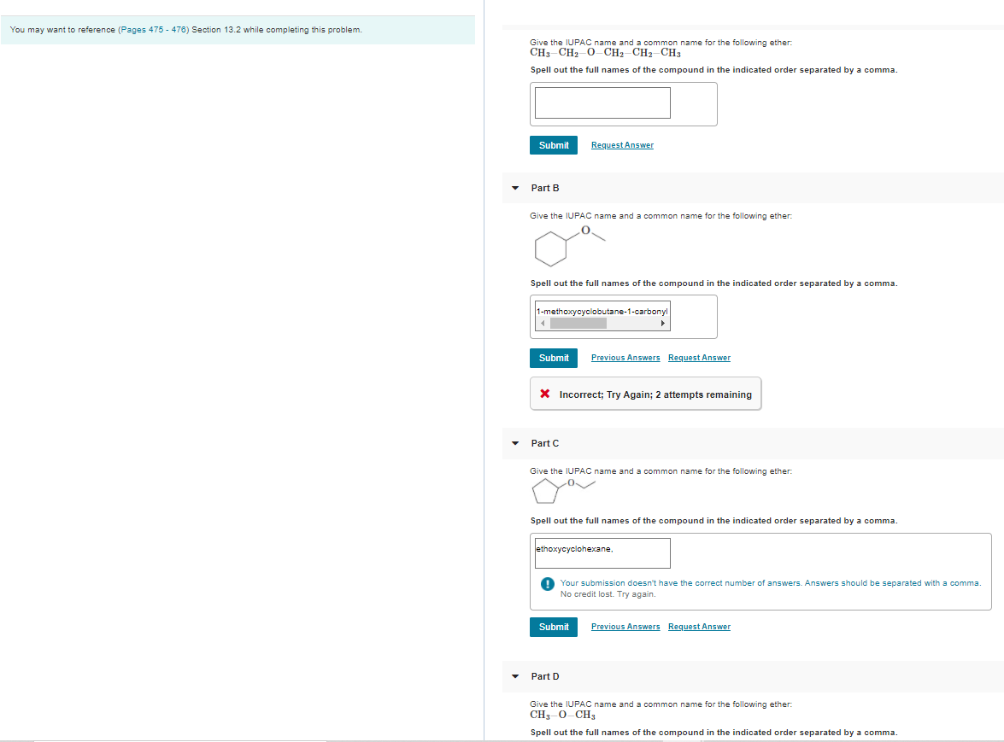Click the left scroll arrow in Part B answer box

coord(541,323)
